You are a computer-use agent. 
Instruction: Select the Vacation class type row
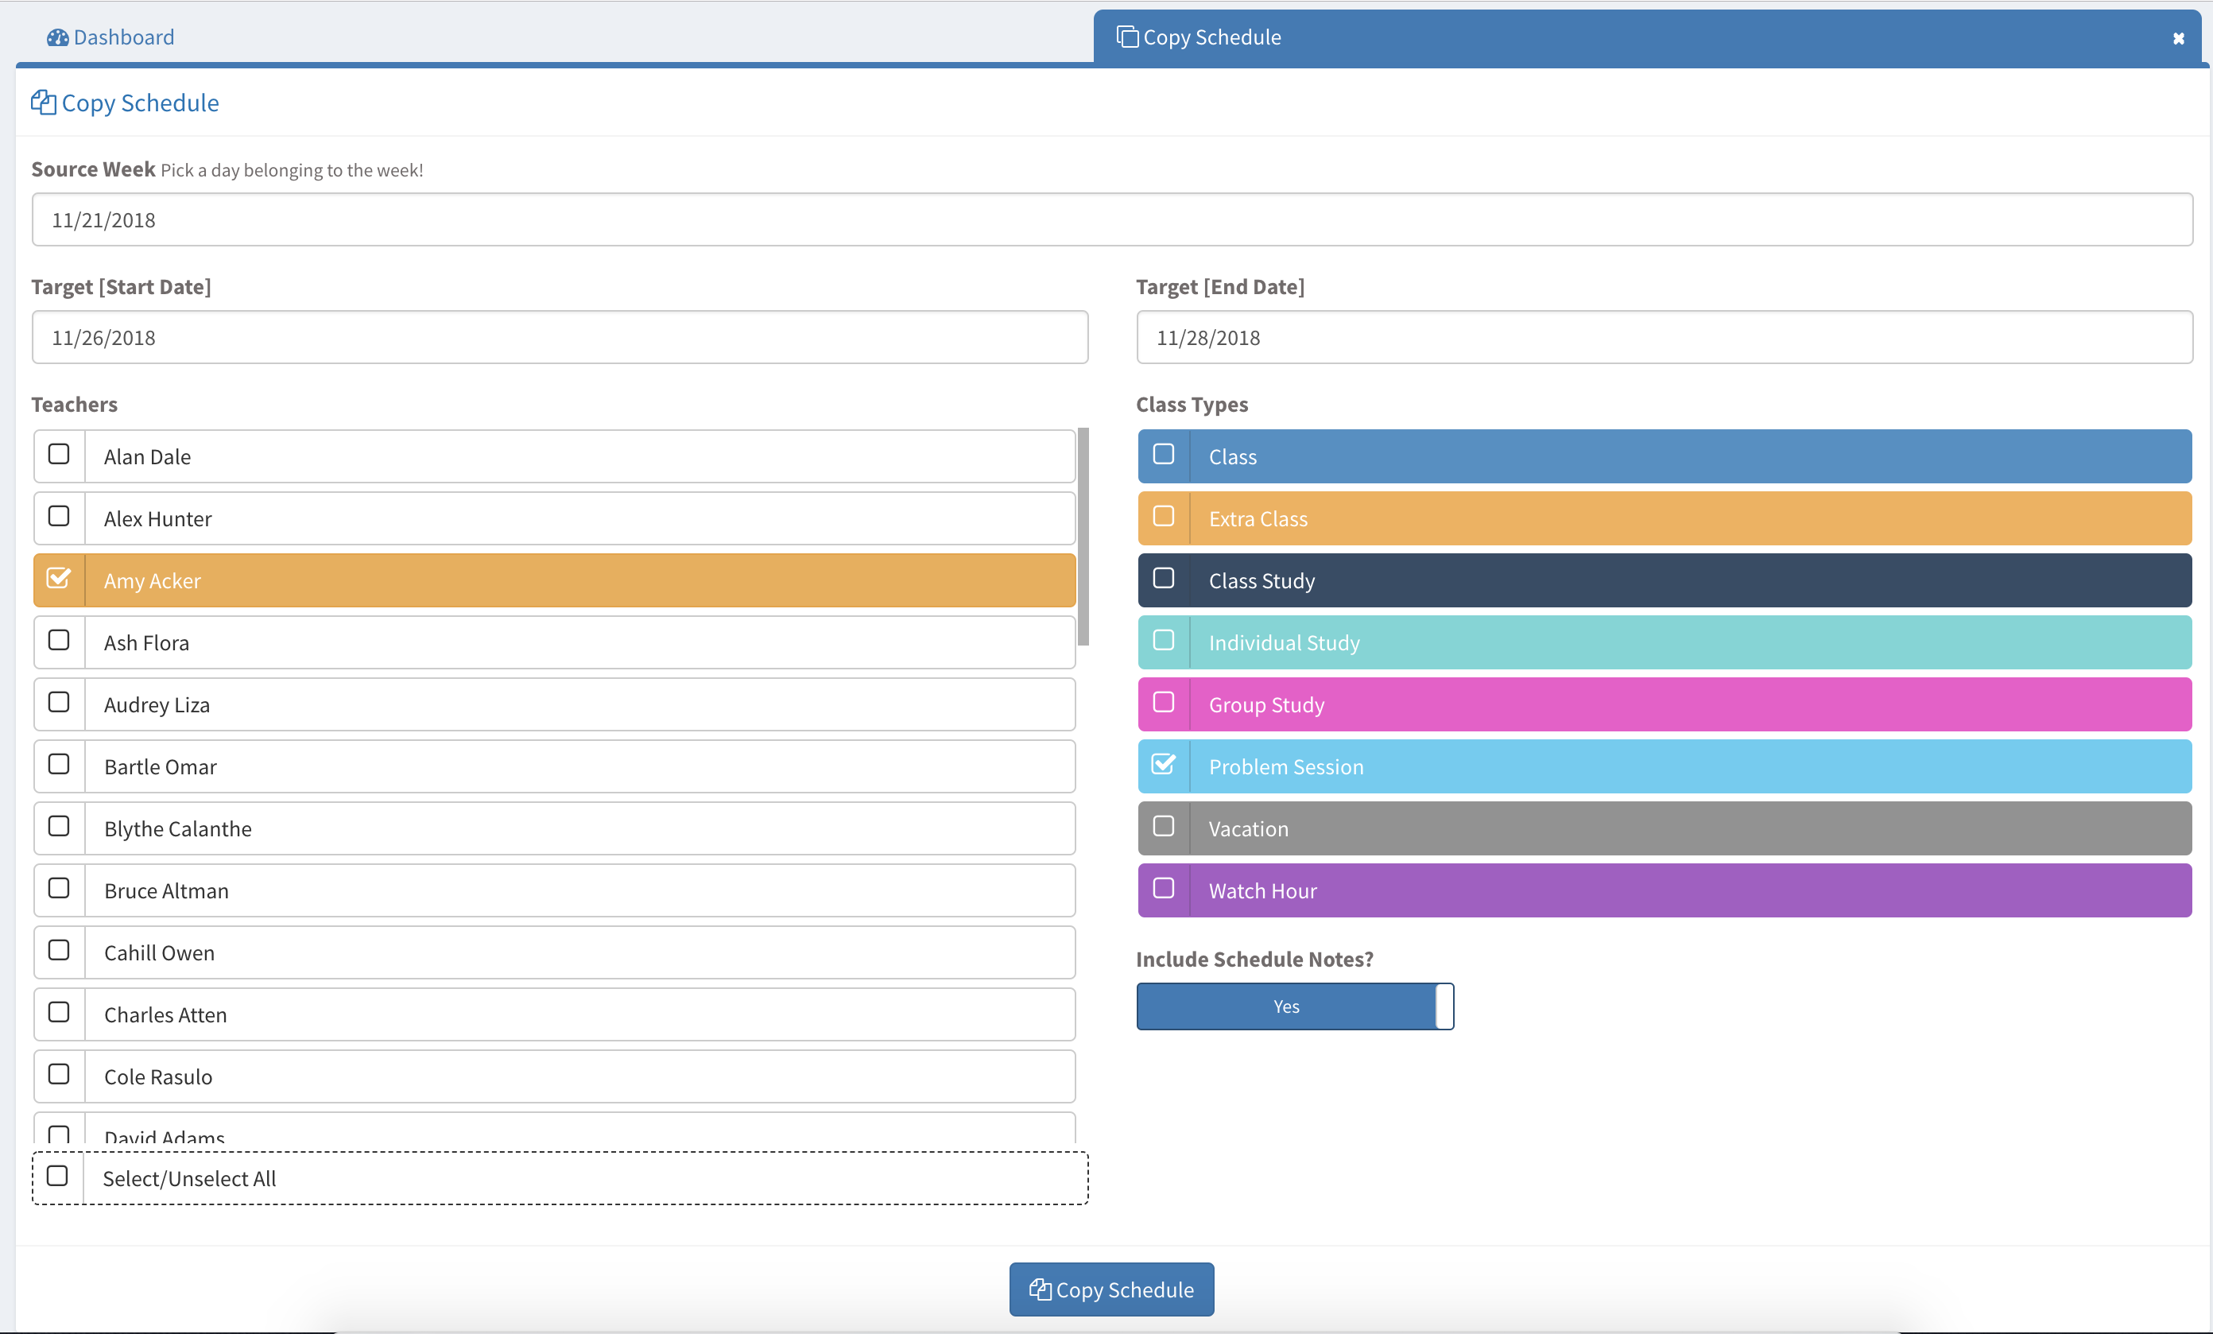[1664, 828]
